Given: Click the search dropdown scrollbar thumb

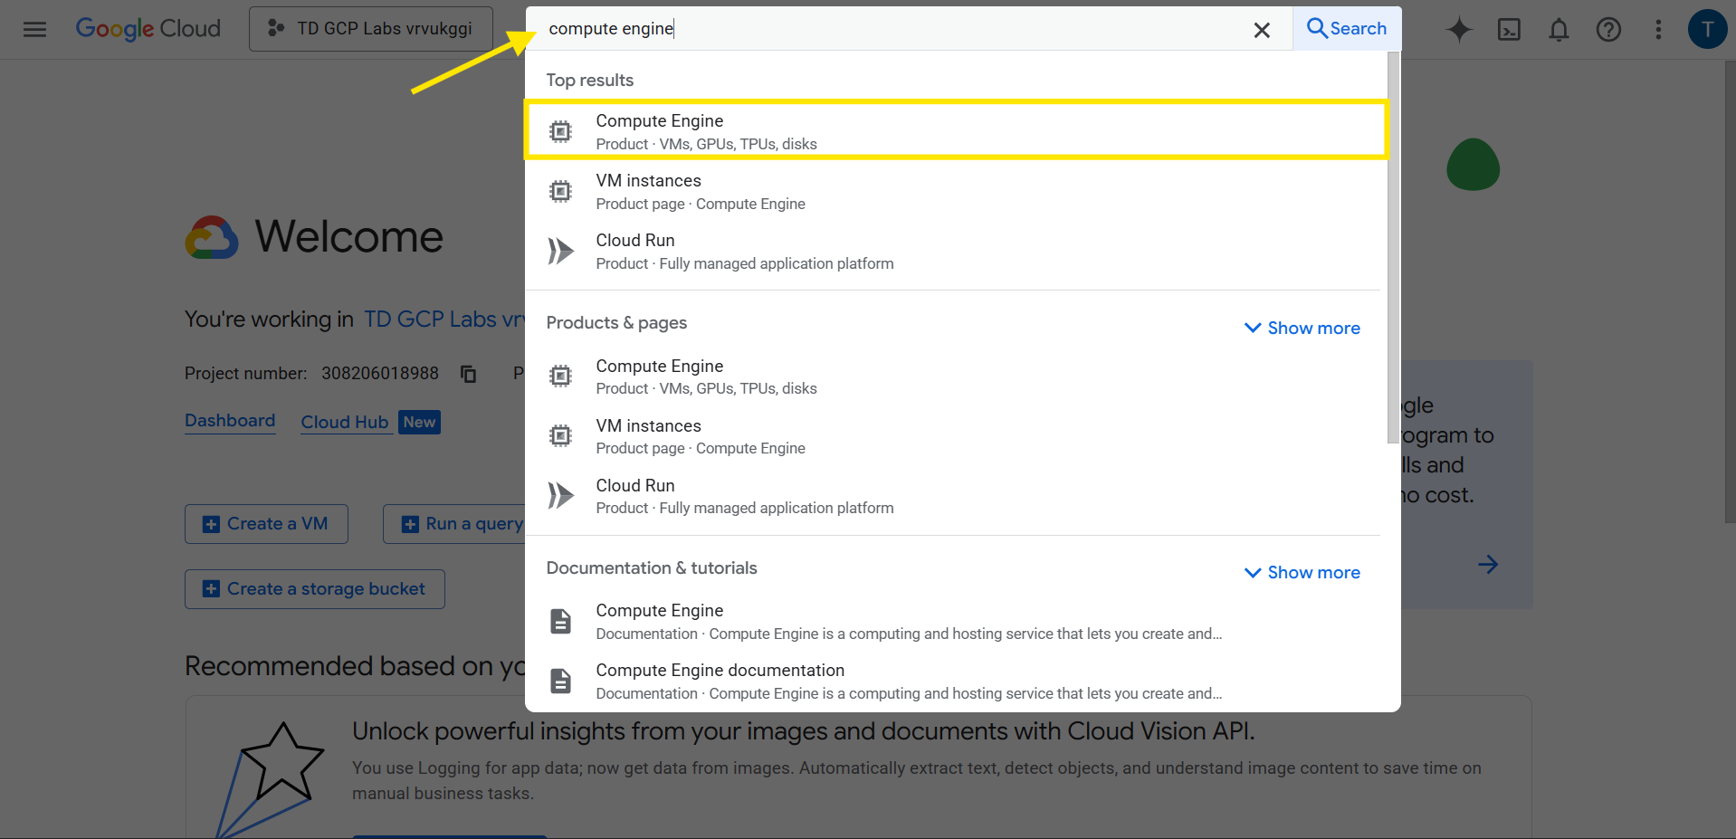Looking at the screenshot, I should point(1393,244).
